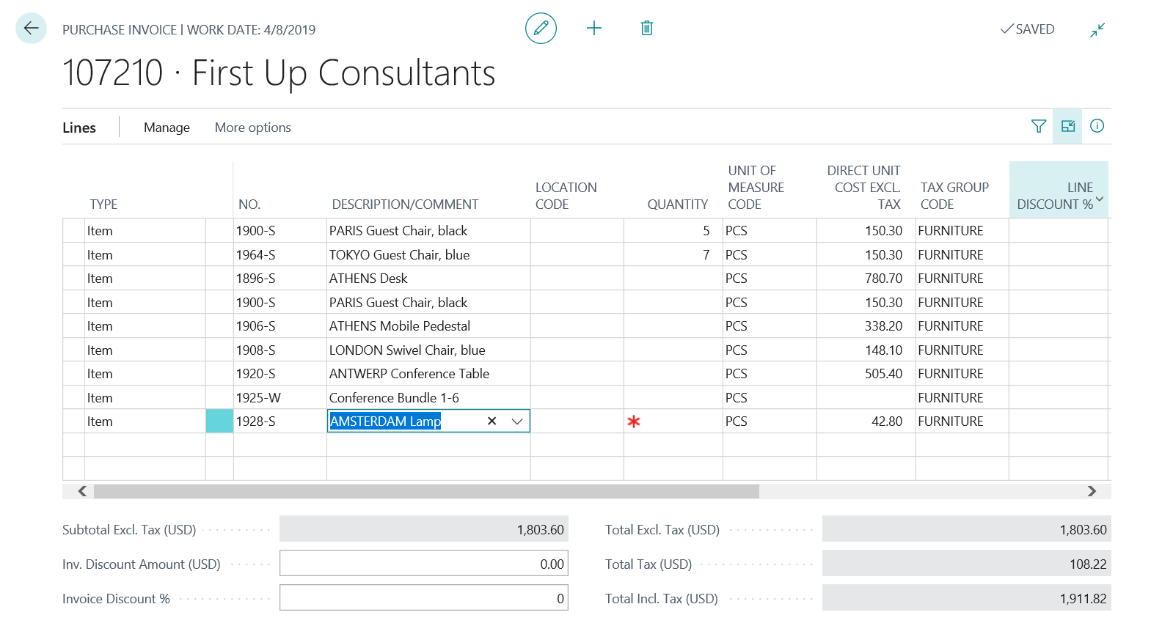Click the edit pencil icon
The image size is (1173, 626).
tap(541, 29)
